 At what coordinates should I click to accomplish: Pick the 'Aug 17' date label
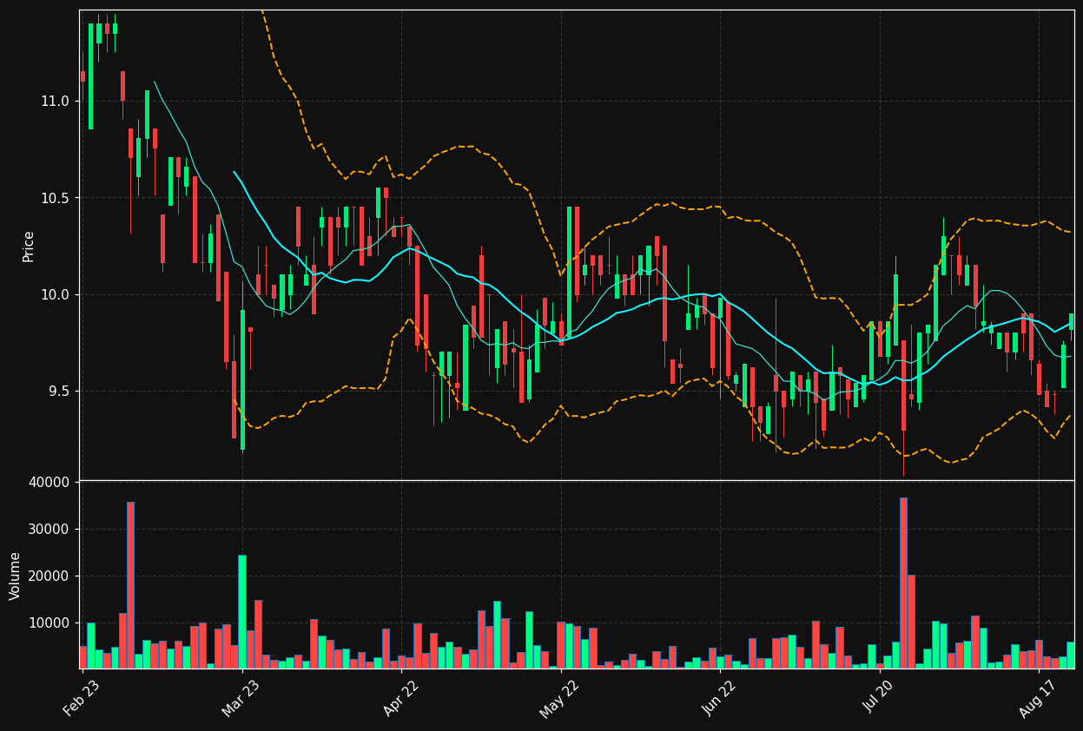pos(1036,699)
